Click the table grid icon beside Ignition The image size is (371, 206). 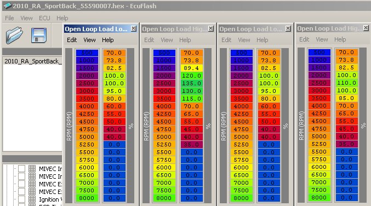coord(32,199)
